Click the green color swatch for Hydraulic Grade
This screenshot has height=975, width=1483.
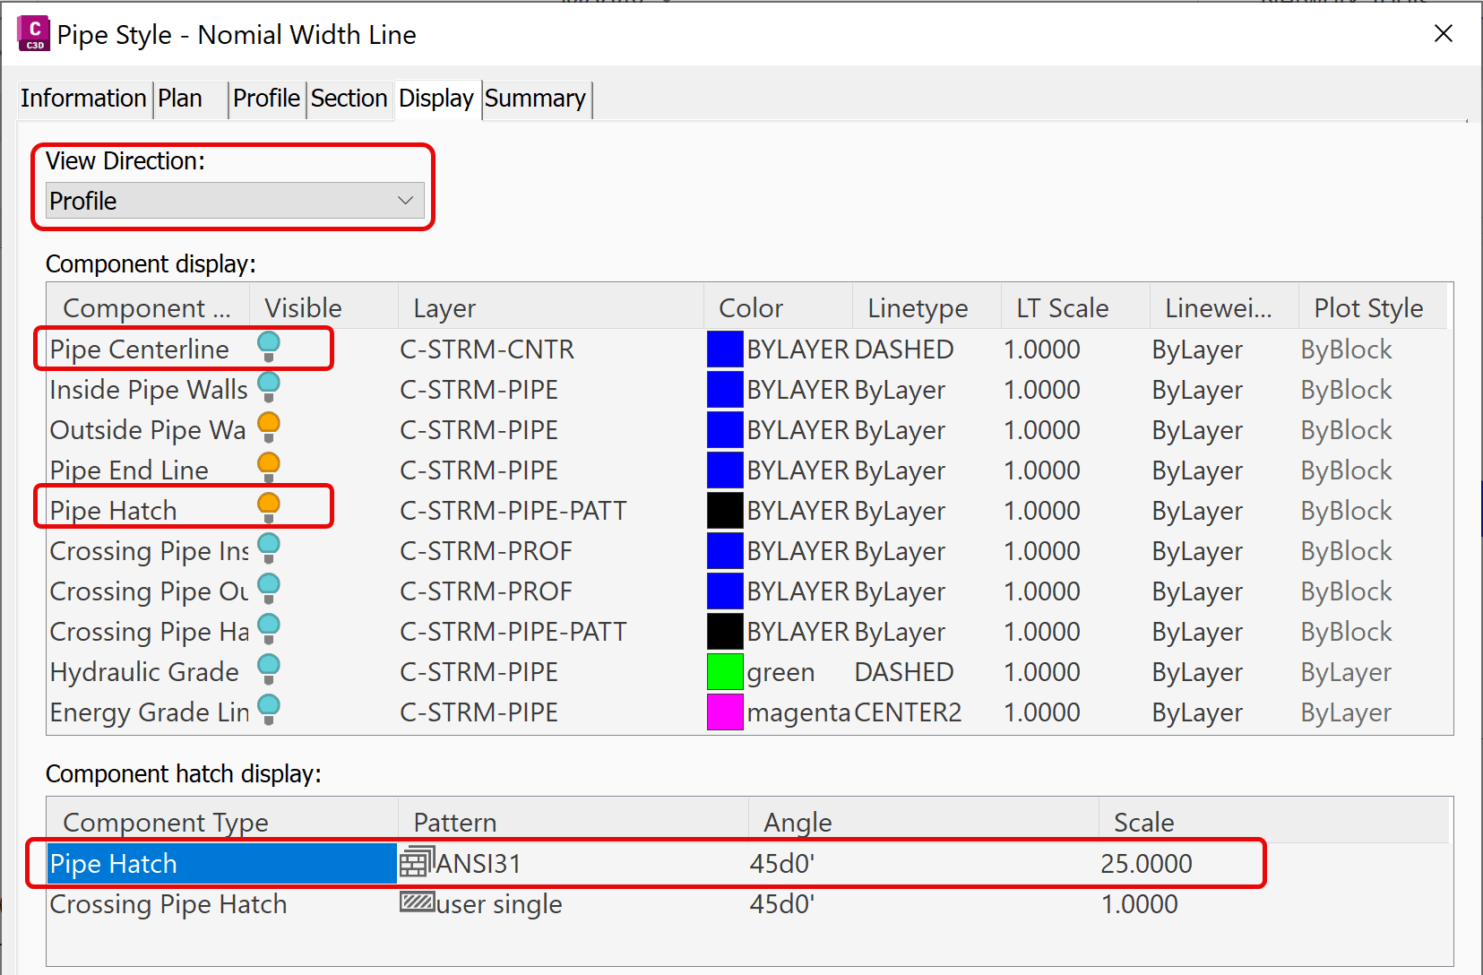click(x=725, y=671)
